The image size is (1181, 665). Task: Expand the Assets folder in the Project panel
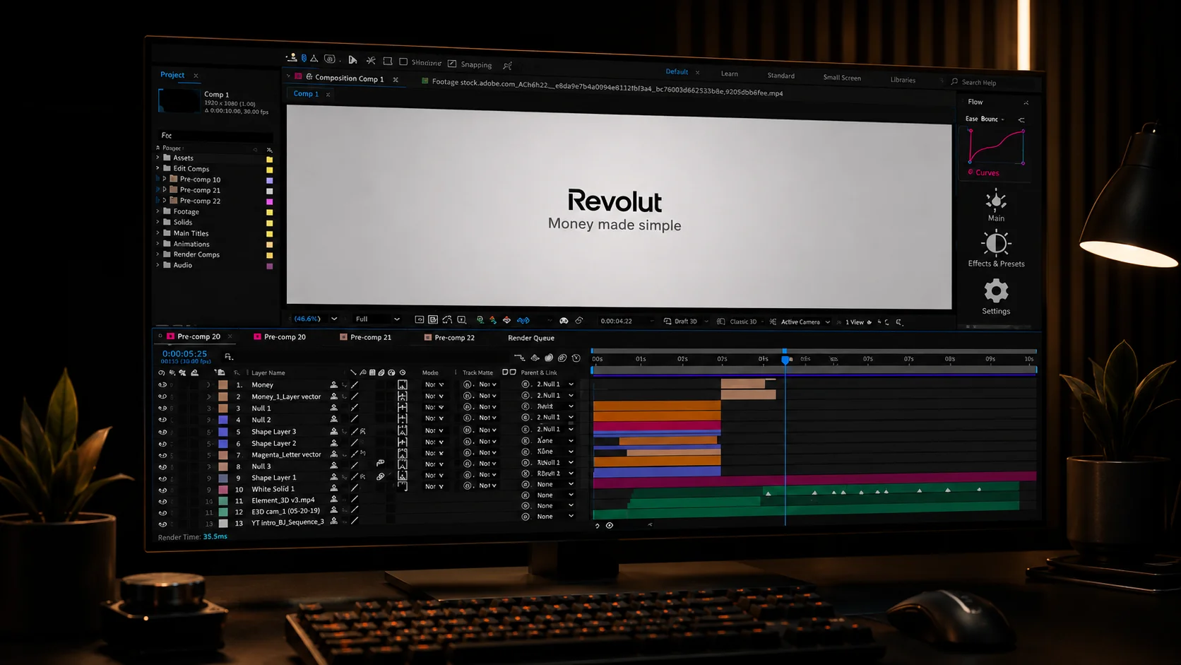pos(158,158)
